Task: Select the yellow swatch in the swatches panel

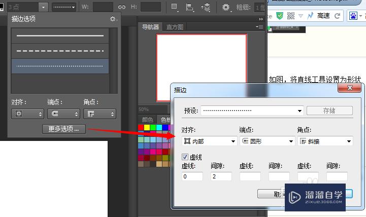Action: pos(147,127)
